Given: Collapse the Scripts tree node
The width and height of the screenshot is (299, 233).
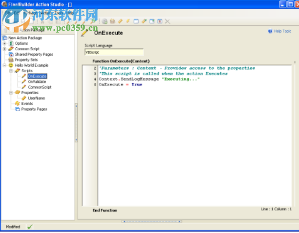Looking at the screenshot, I should 11,71.
